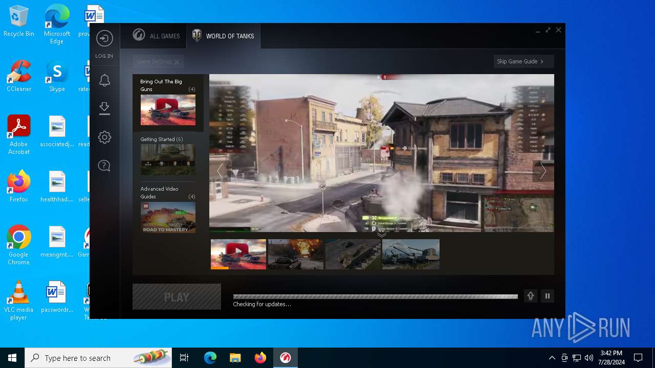
Task: Click Wargaming Game Center taskbar icon
Action: (x=285, y=358)
